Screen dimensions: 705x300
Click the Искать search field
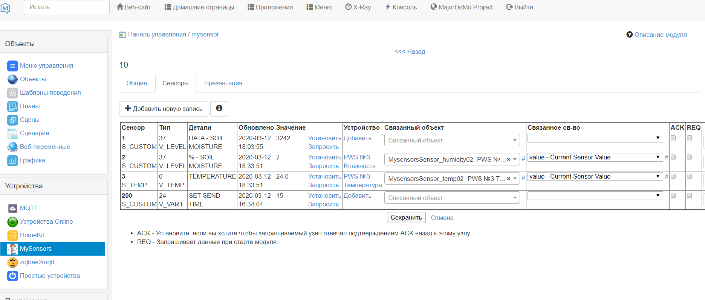67,7
